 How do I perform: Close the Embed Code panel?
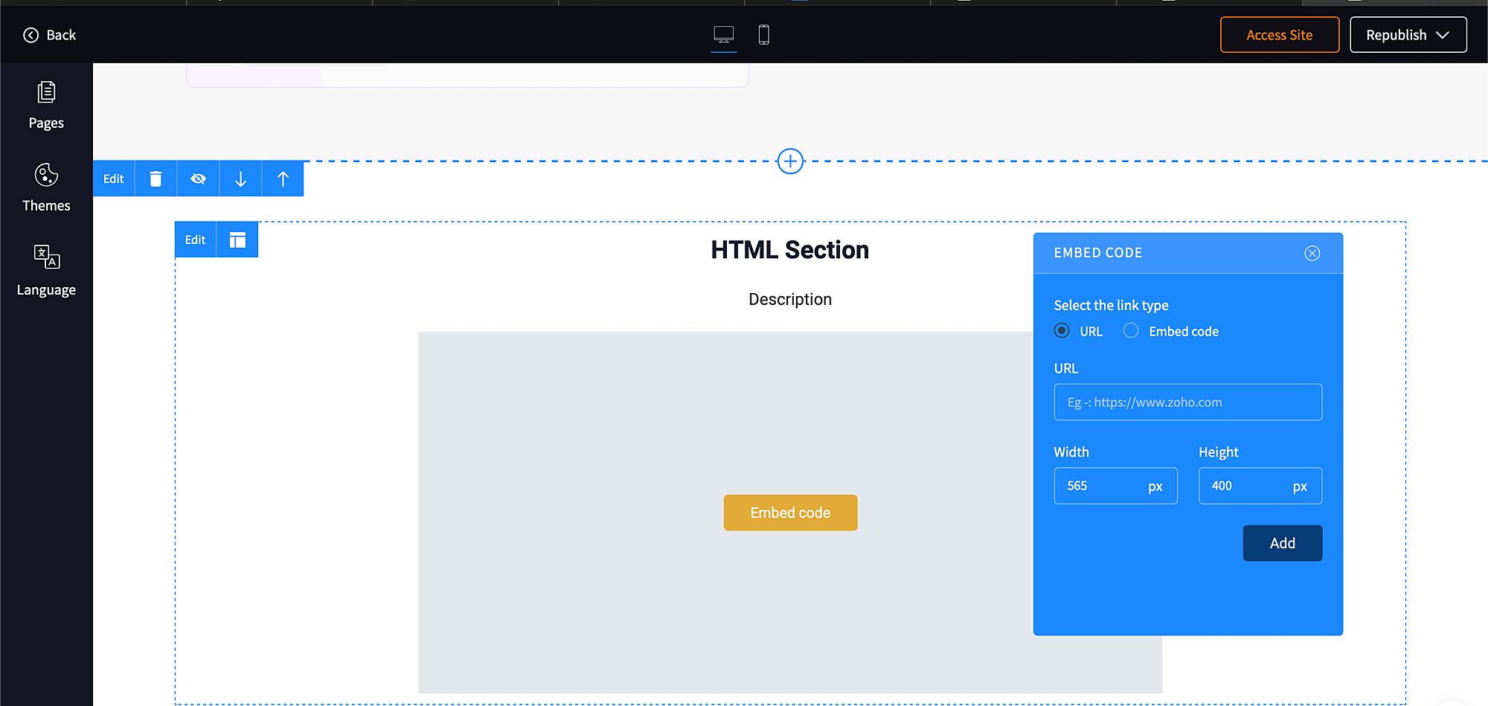click(x=1312, y=253)
